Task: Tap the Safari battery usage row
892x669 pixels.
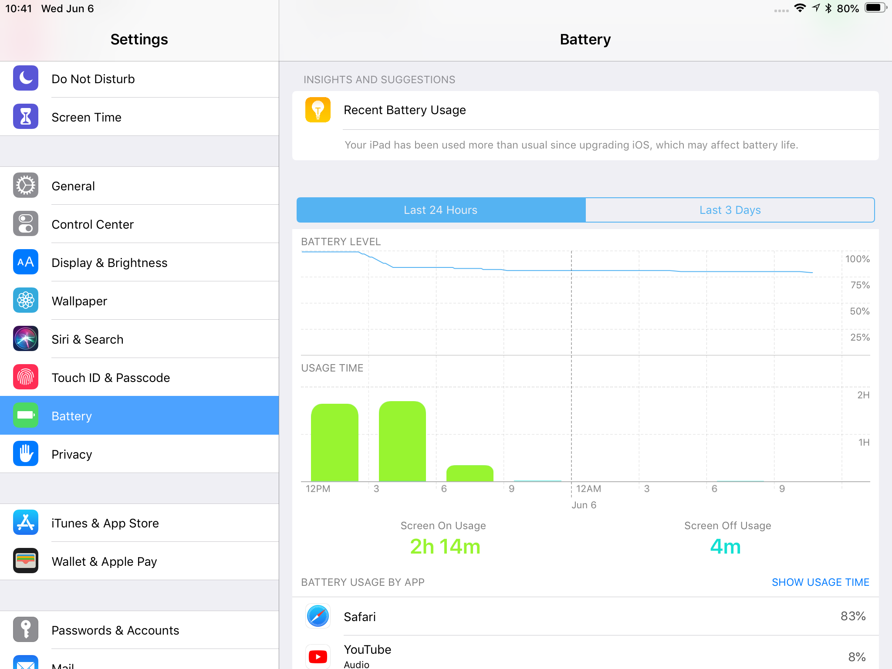Action: 585,616
